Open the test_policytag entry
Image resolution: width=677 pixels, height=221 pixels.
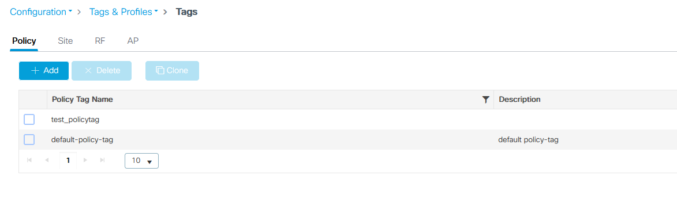click(75, 120)
